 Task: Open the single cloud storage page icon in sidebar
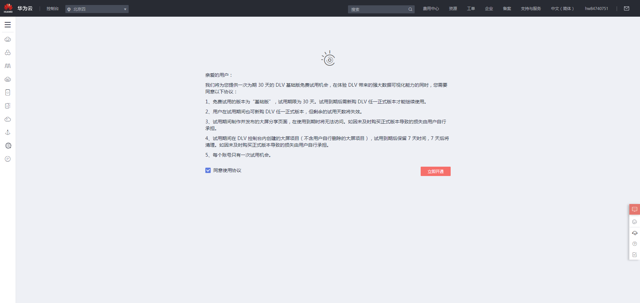click(8, 92)
